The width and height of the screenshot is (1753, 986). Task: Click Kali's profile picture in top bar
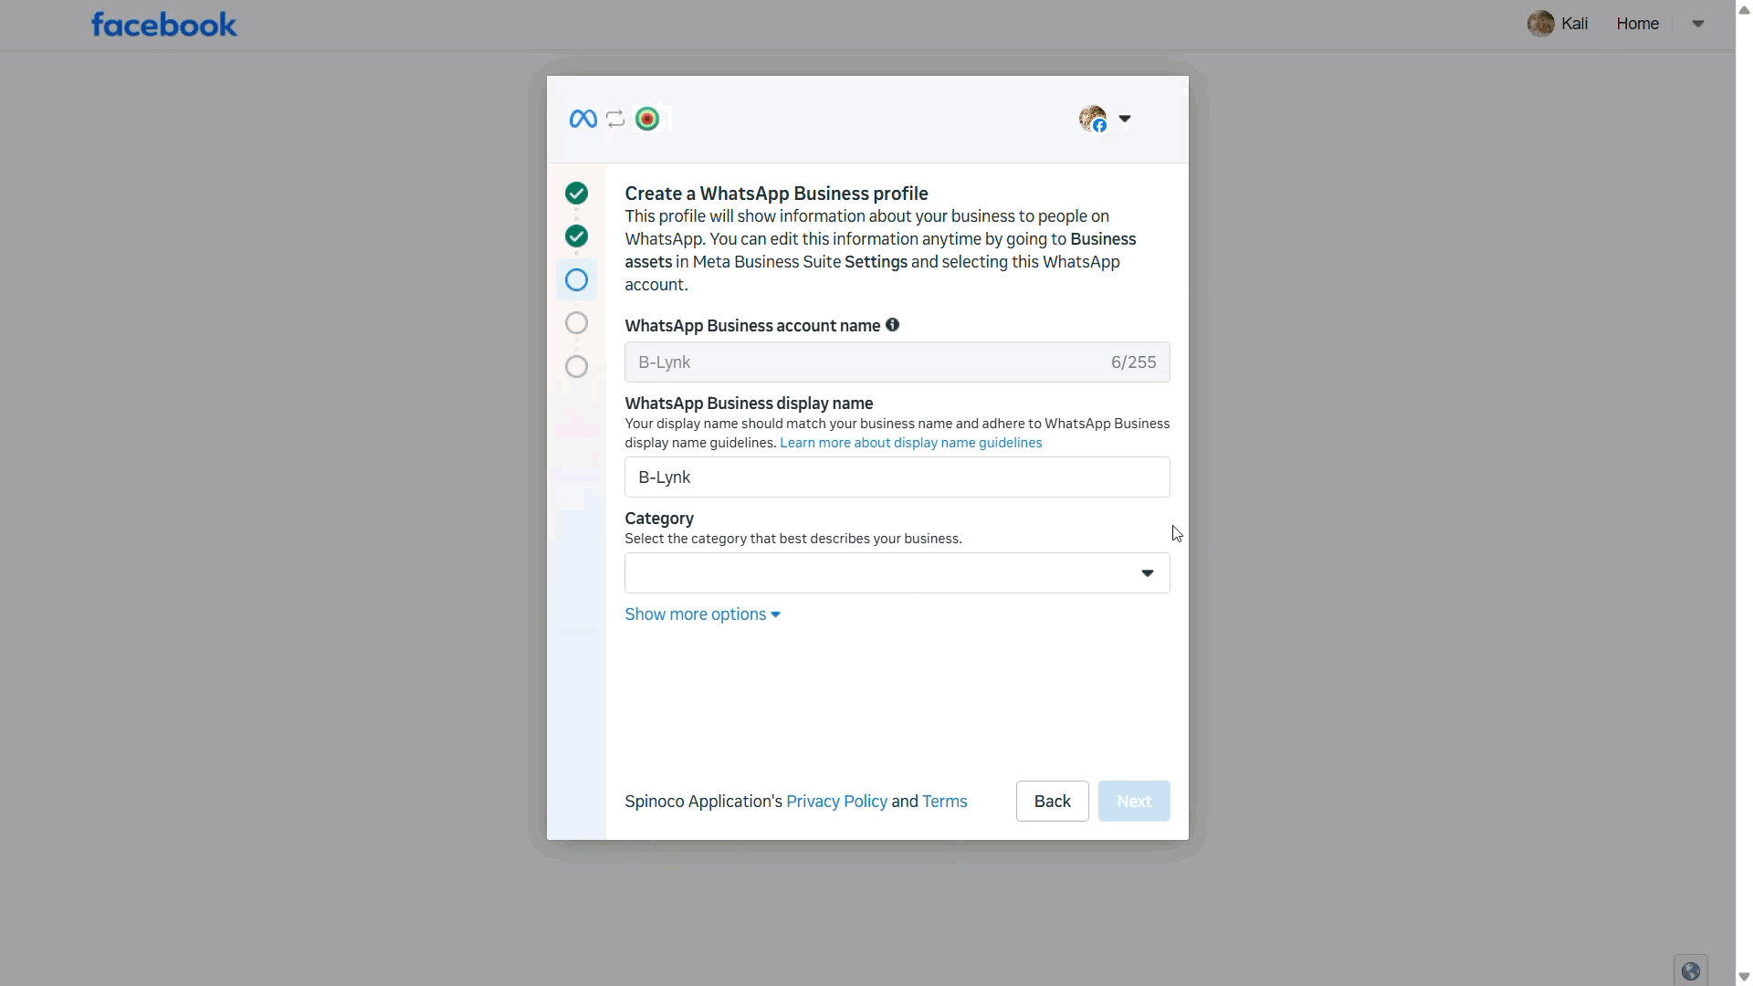(1540, 24)
